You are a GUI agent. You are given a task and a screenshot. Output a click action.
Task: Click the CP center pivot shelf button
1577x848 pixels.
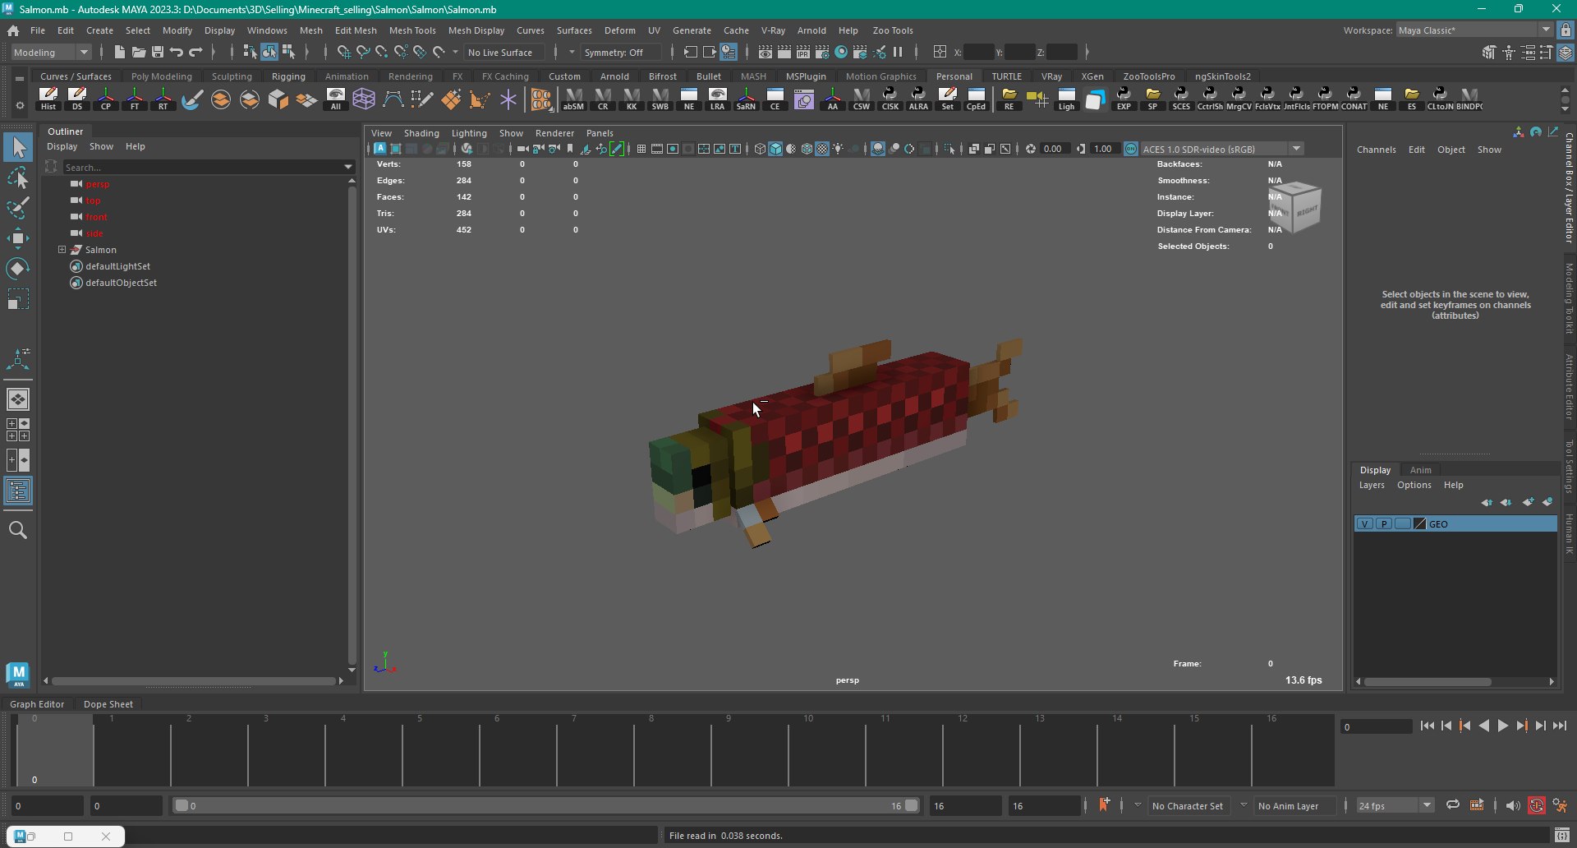point(106,99)
